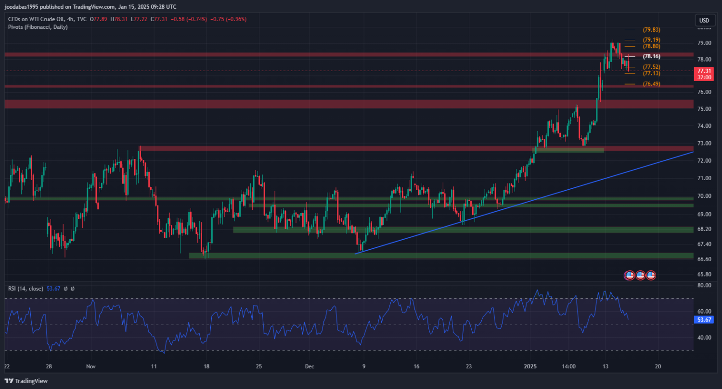Open the leftmost US flag economic event
722x389 pixels.
coord(630,276)
